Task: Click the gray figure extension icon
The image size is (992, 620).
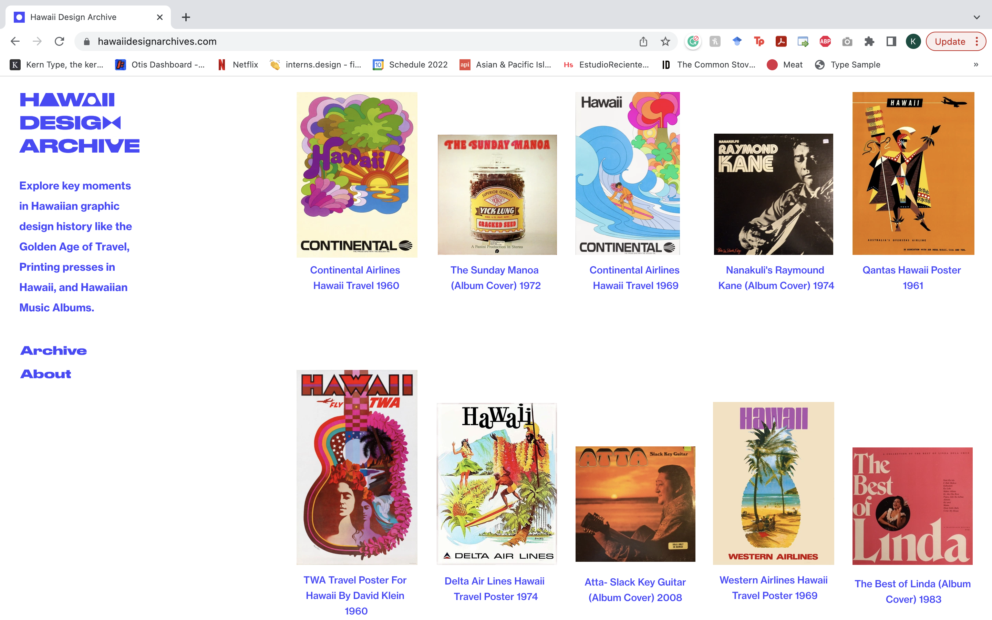Action: click(715, 41)
